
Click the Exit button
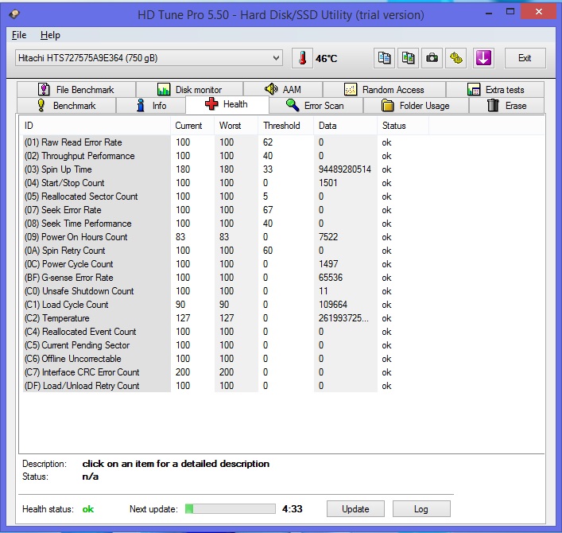click(x=525, y=58)
